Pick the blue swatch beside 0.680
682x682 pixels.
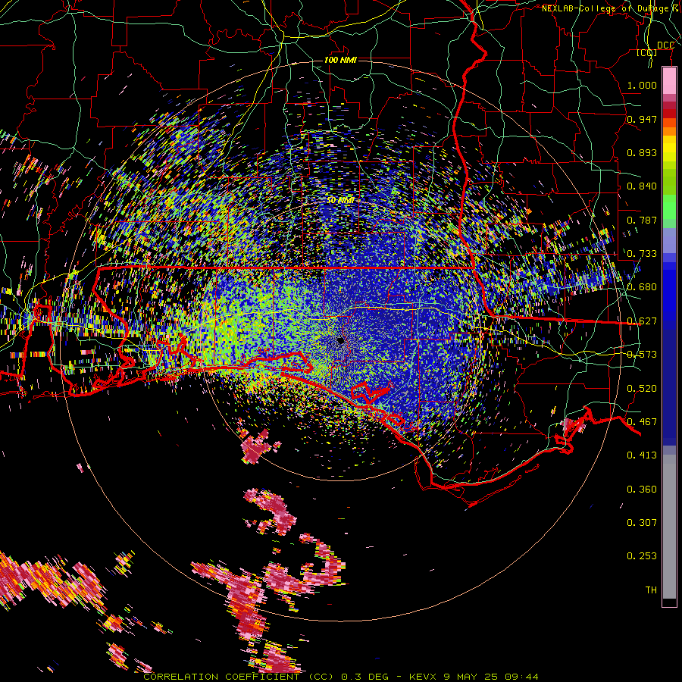[x=669, y=289]
